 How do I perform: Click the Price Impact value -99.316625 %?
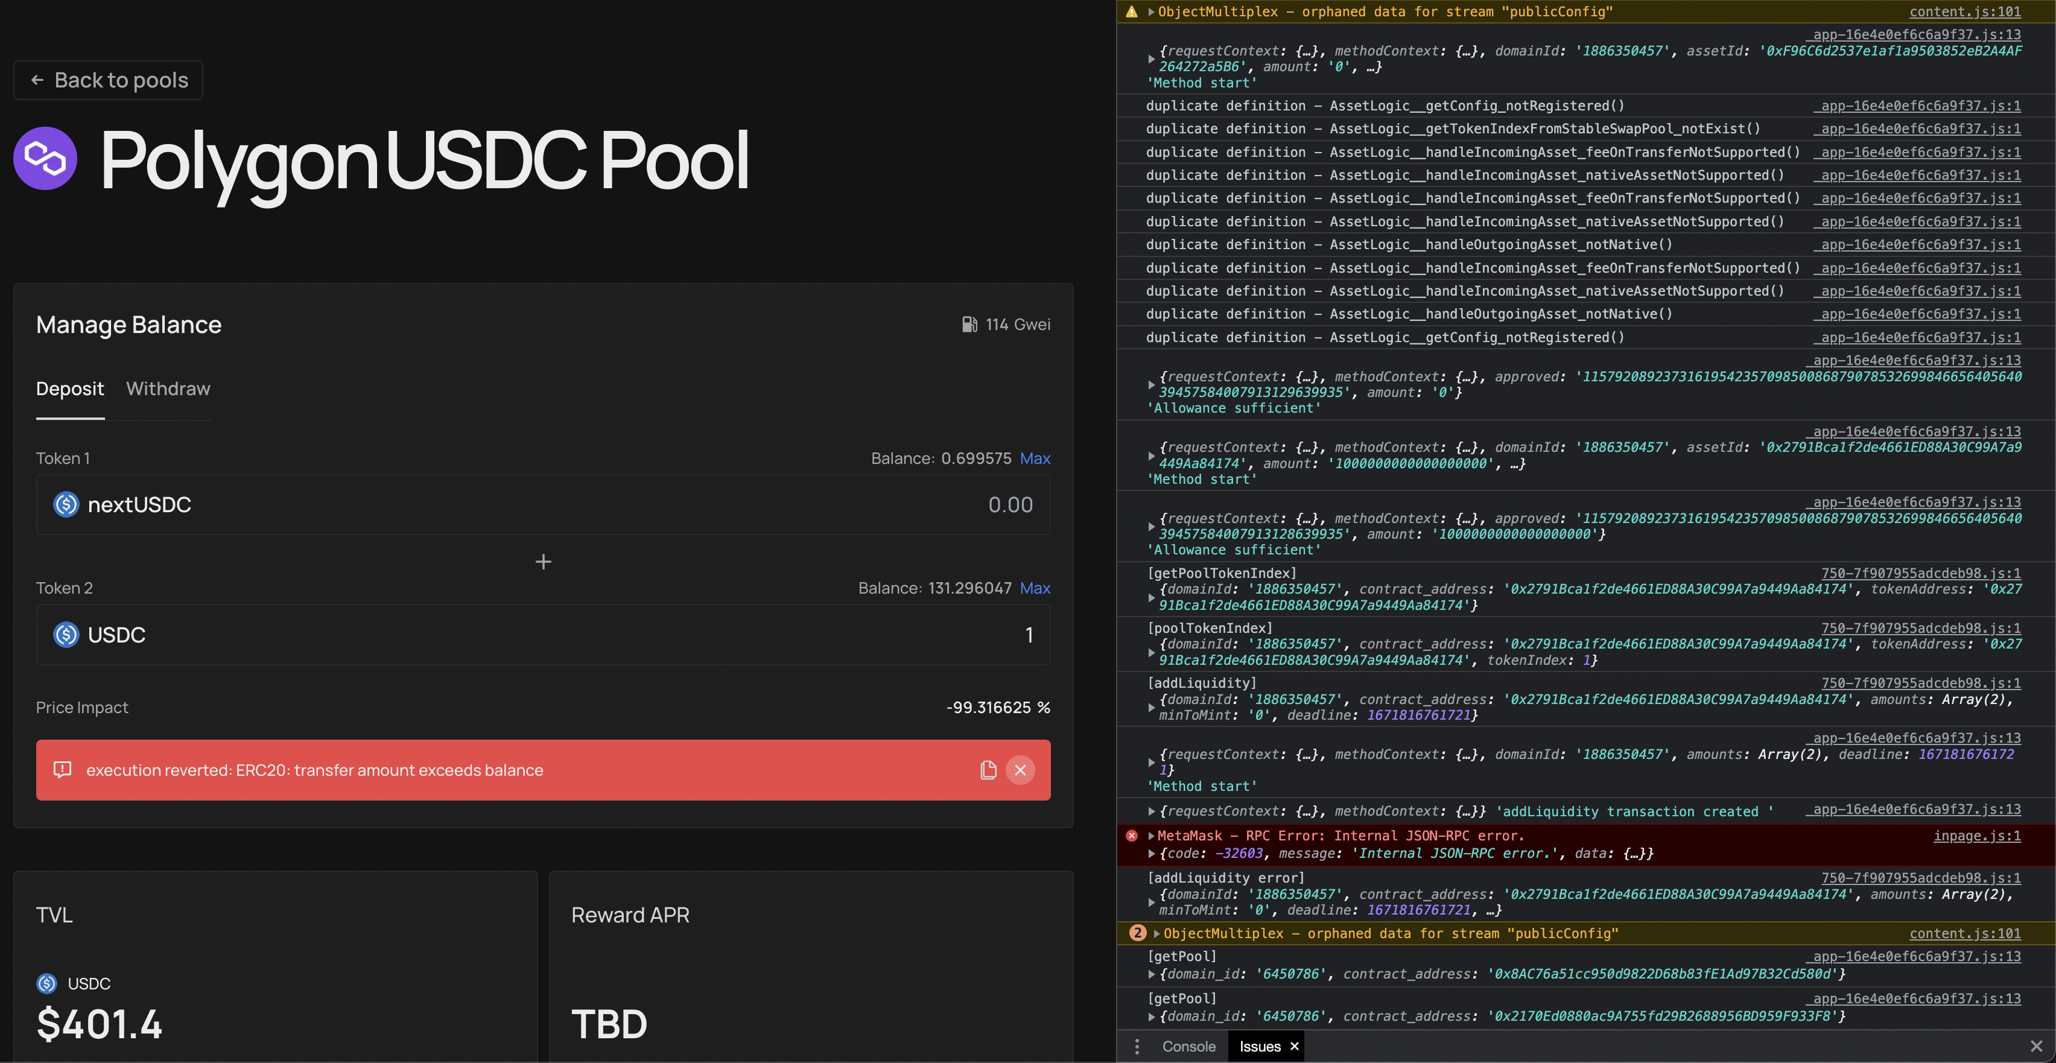point(998,707)
